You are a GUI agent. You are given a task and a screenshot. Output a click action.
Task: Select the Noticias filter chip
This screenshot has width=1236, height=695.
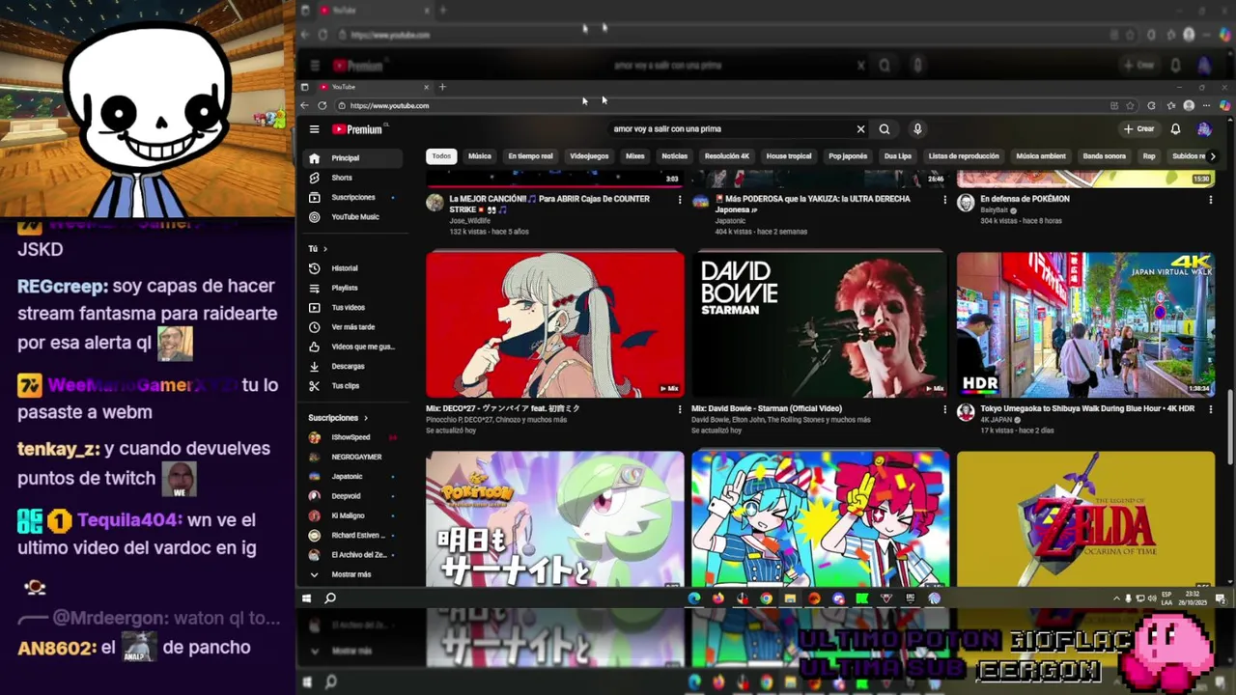(674, 156)
